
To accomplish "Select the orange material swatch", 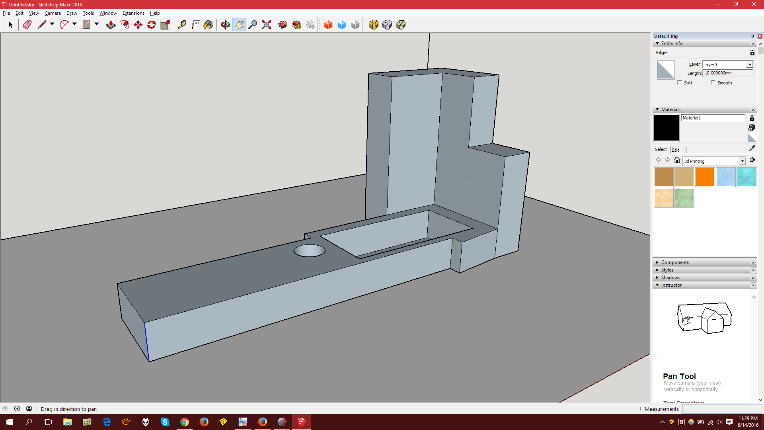I will [x=705, y=177].
